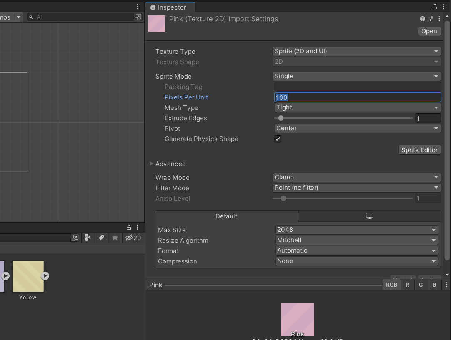
Task: Select the Default platform settings tab
Action: pyautogui.click(x=226, y=216)
